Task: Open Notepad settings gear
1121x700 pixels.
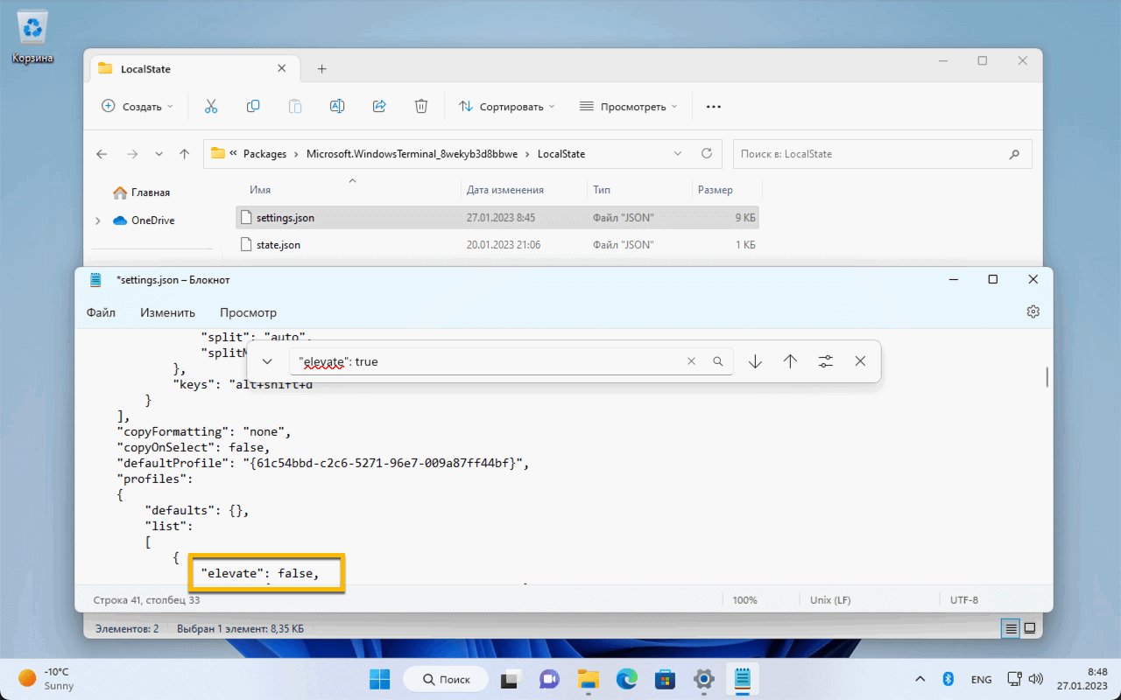Action: (1033, 312)
